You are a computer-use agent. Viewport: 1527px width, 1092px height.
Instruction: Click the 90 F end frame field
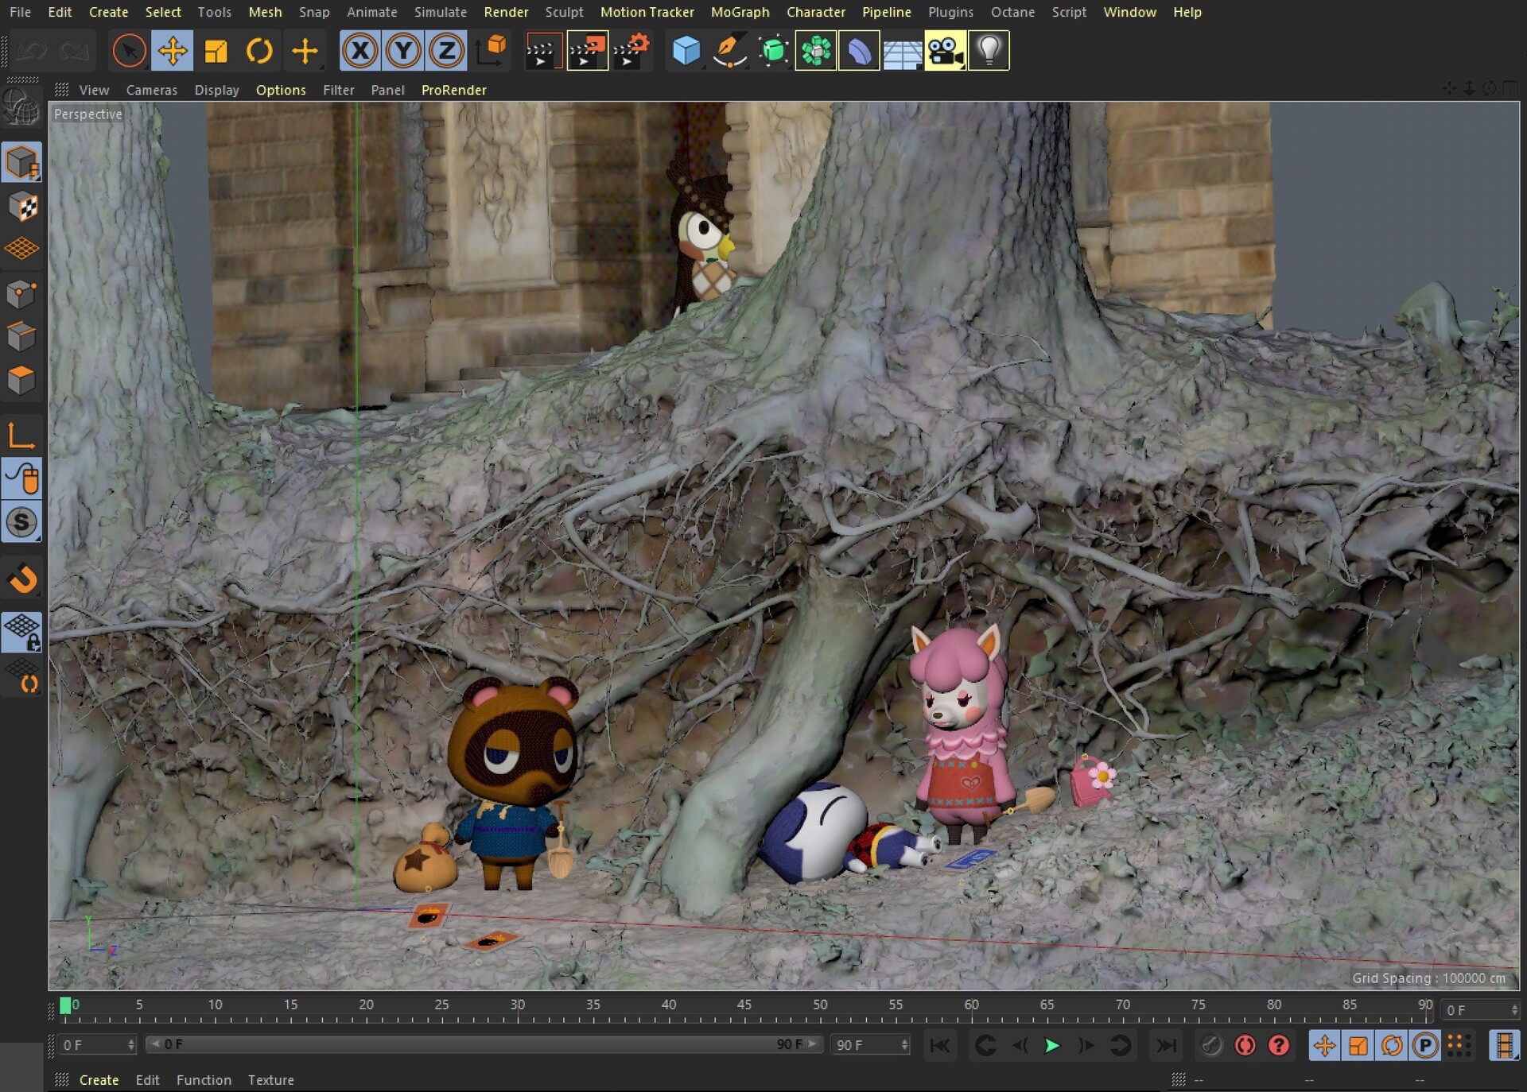tap(871, 1045)
